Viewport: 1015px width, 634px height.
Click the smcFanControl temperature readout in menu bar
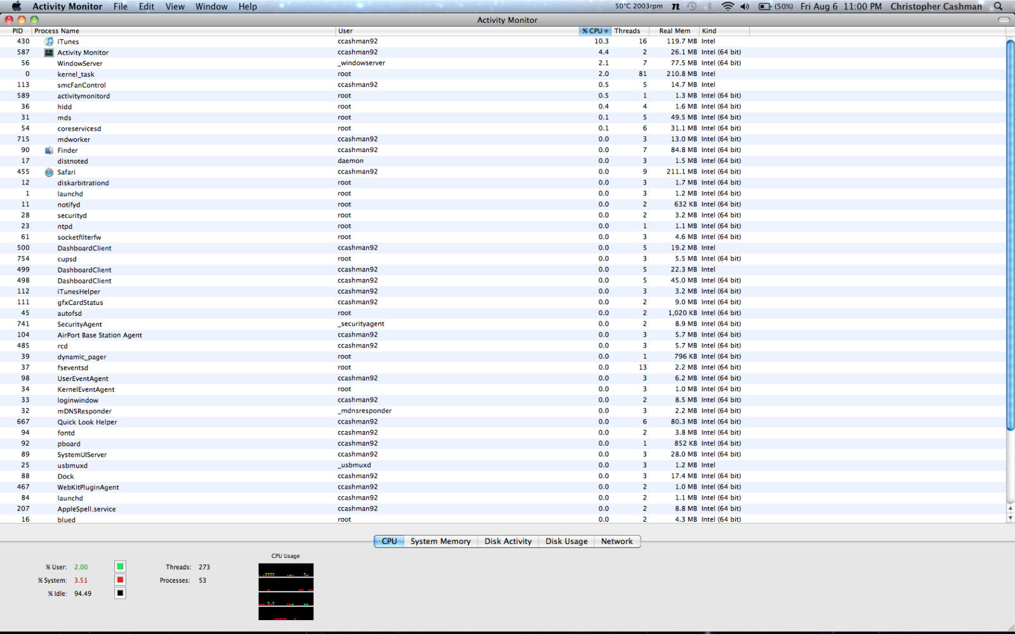pyautogui.click(x=639, y=6)
